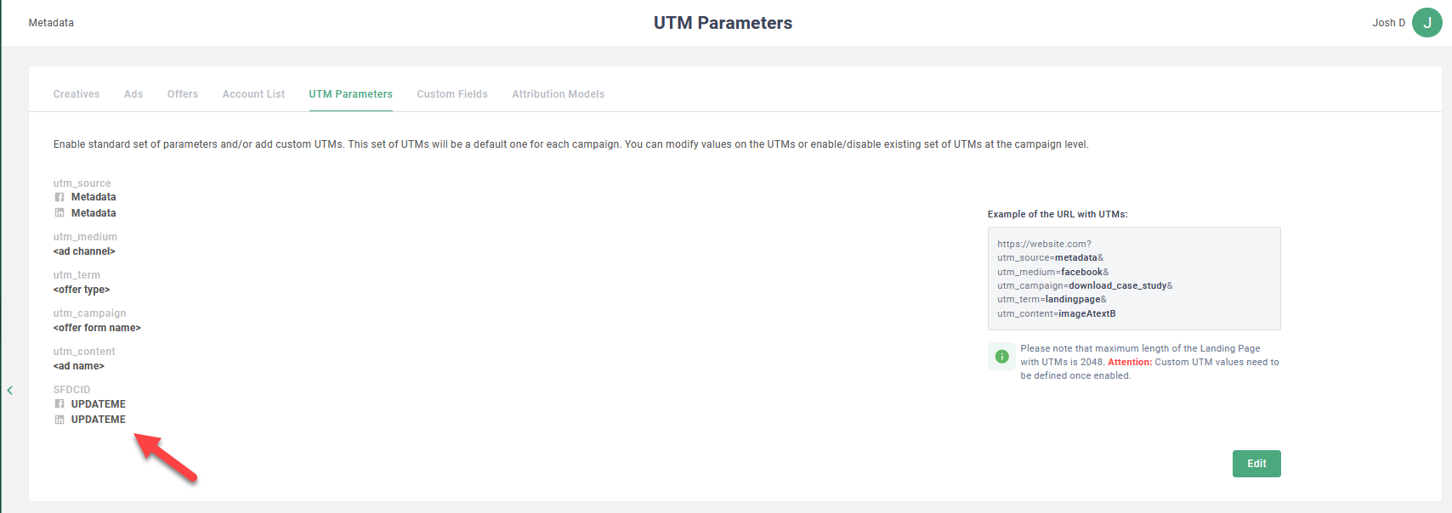Click the <ad channel> utm_medium value
Screen dimensions: 1452x513
pos(84,251)
